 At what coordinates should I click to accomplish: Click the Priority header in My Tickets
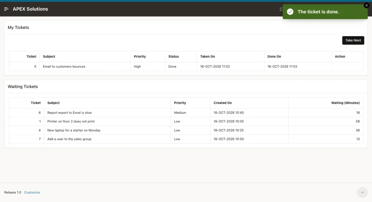[140, 56]
